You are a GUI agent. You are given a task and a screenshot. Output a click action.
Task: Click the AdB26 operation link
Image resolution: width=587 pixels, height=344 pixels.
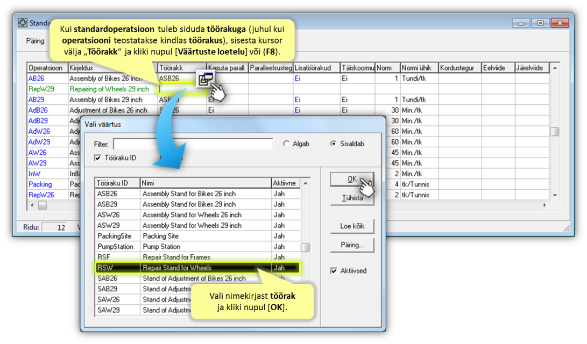tap(38, 110)
